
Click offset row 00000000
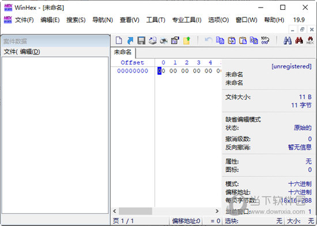click(133, 71)
